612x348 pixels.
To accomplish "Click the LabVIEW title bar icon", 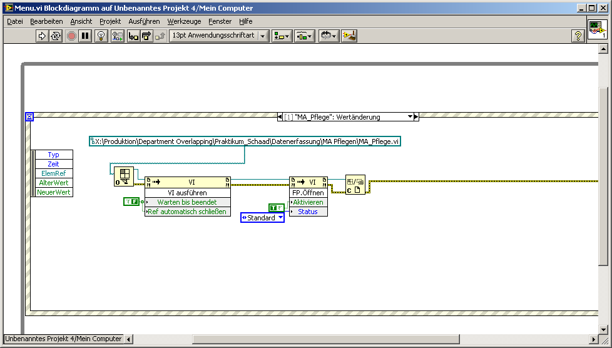I will pos(9,8).
